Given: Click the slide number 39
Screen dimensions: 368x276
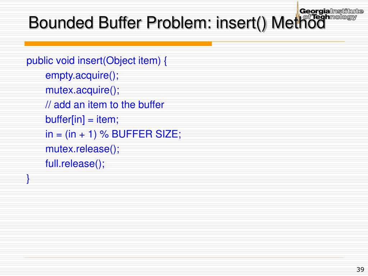Looking at the screenshot, I should tap(360, 270).
